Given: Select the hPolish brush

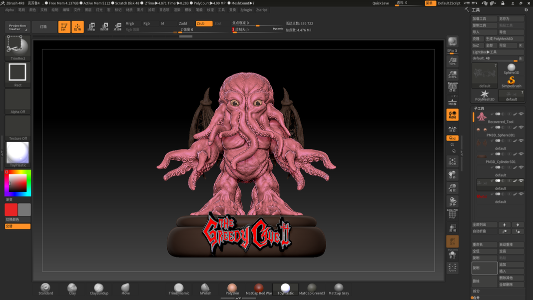Looking at the screenshot, I should tap(205, 289).
